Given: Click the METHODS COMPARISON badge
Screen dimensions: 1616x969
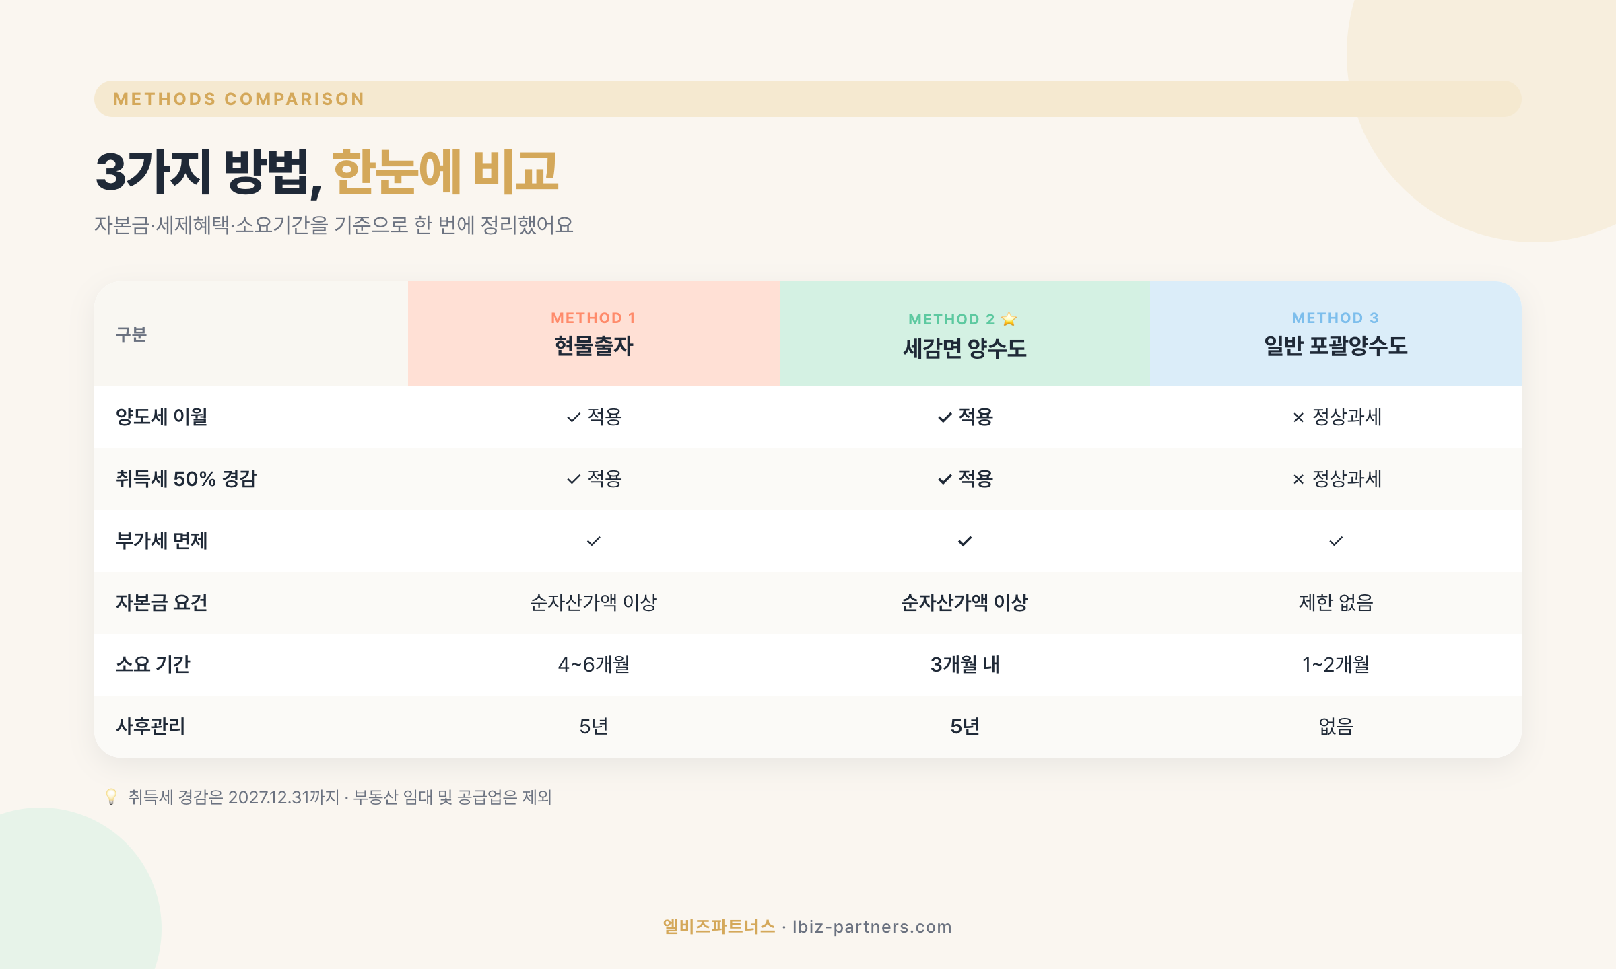Looking at the screenshot, I should click(238, 99).
